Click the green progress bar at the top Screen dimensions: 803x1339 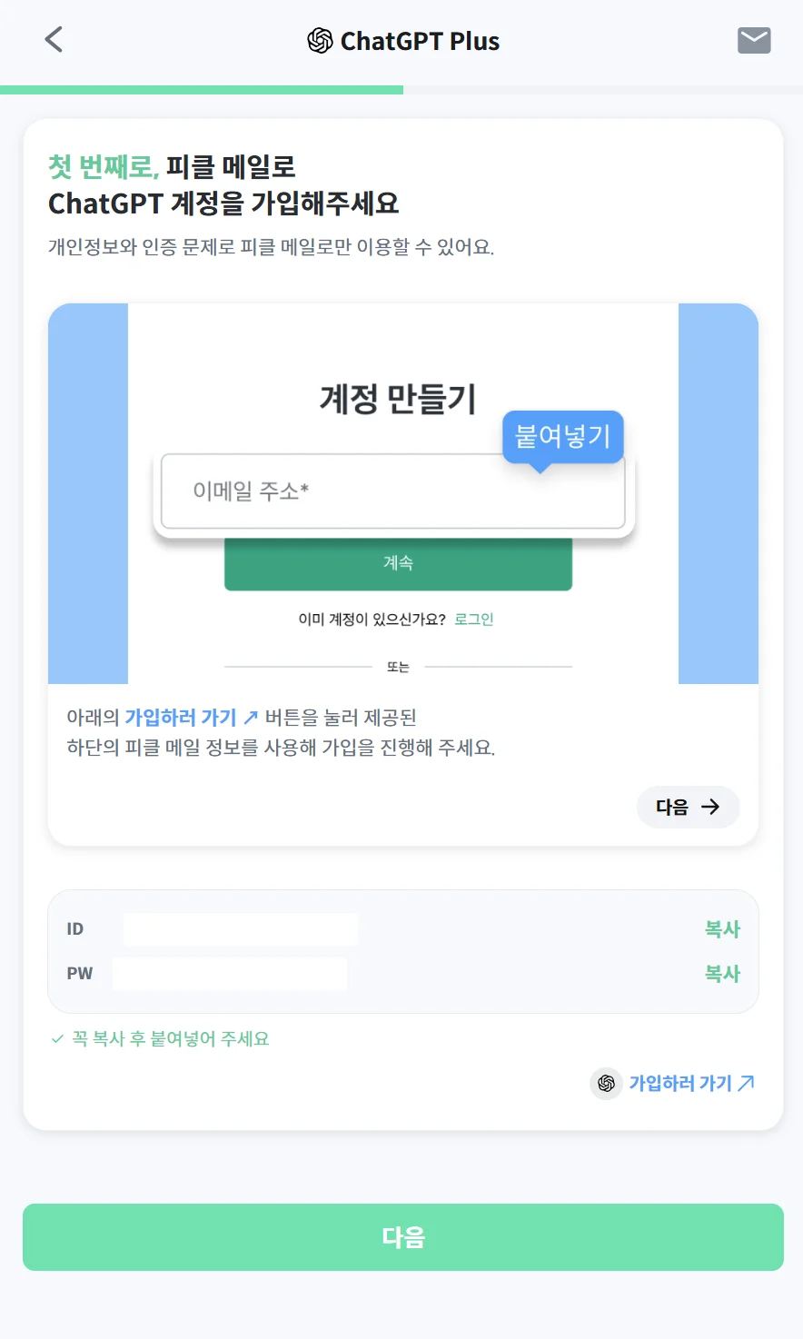point(200,89)
